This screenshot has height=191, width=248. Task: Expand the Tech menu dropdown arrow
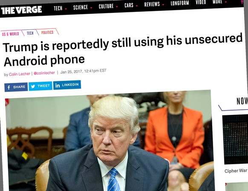66,9
